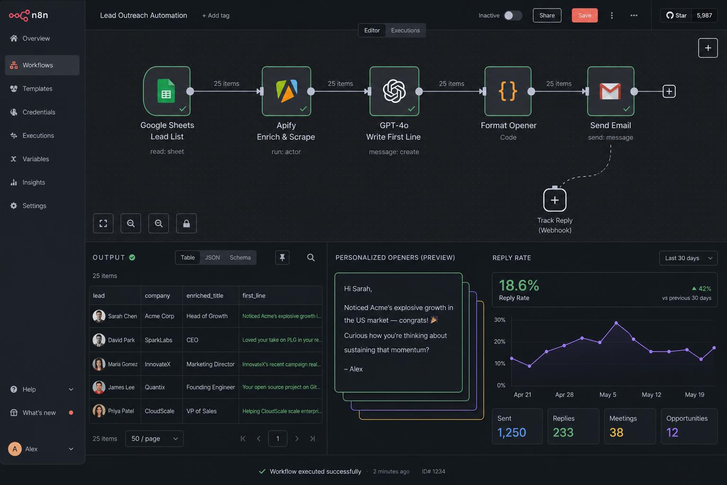The image size is (727, 485).
Task: Jump to the last output page
Action: pos(312,439)
